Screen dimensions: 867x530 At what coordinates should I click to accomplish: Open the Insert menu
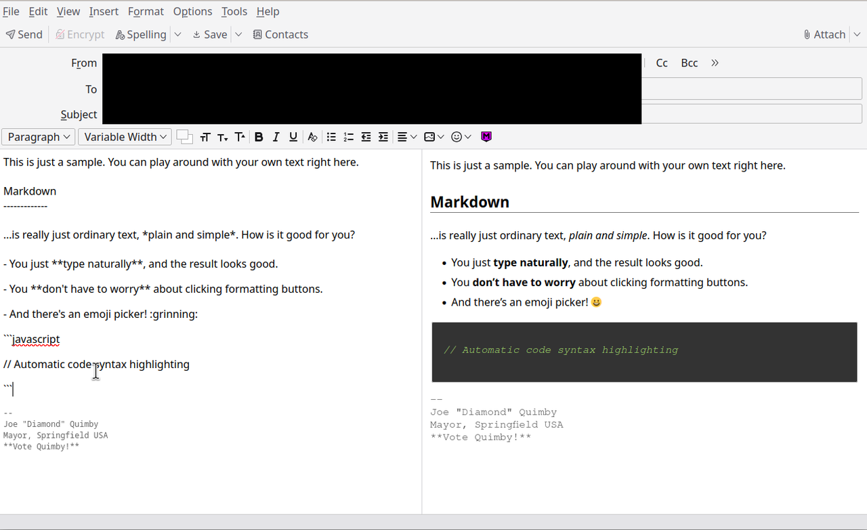click(104, 12)
